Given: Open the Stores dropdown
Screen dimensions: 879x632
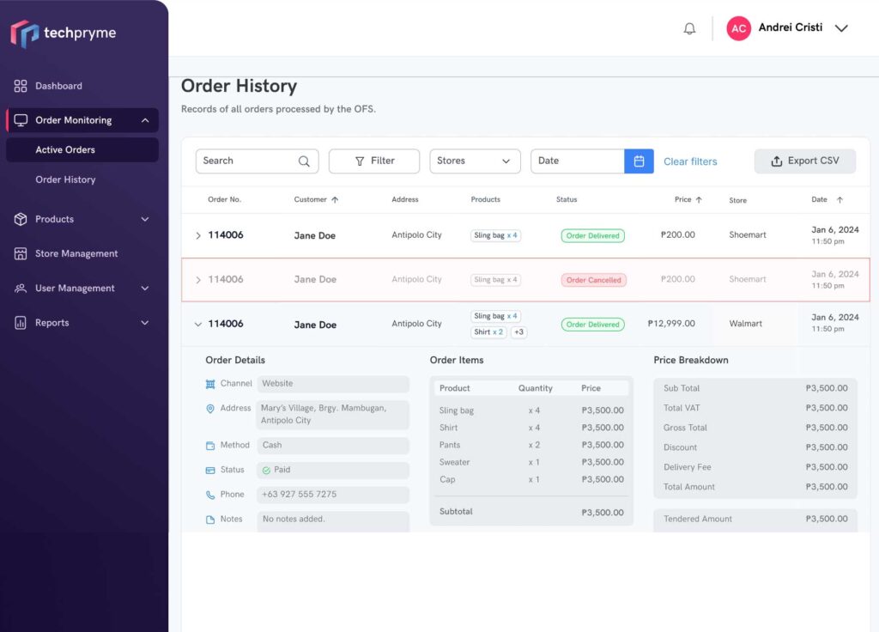Looking at the screenshot, I should (x=475, y=161).
